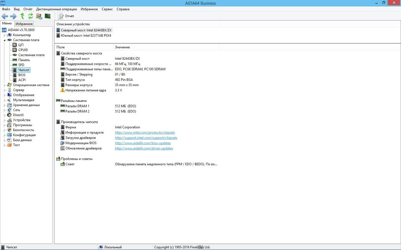
Task: Open the Сервис menu
Action: point(107,9)
